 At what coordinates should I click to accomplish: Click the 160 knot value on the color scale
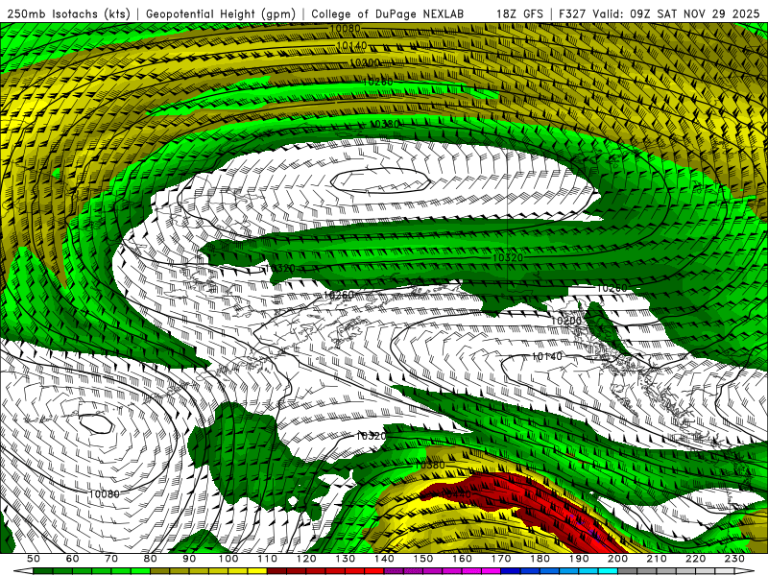(462, 559)
